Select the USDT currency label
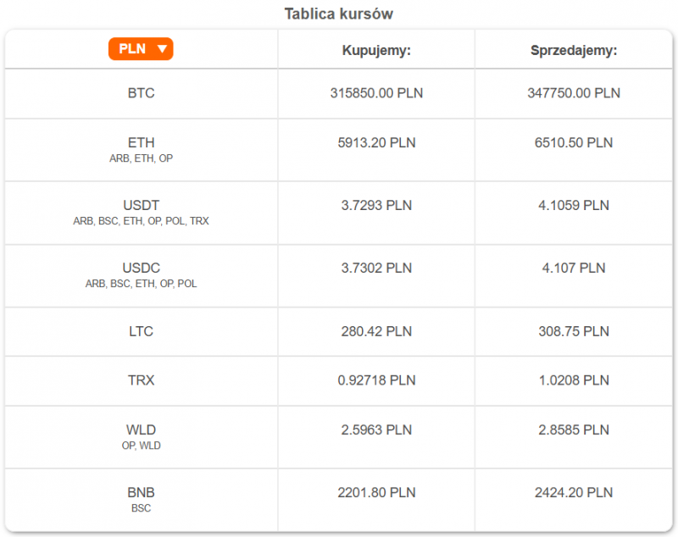The height and width of the screenshot is (537, 678). (x=141, y=205)
